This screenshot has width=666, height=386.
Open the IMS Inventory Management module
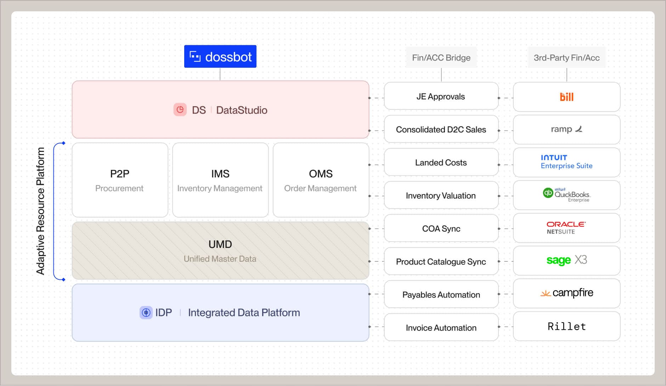pyautogui.click(x=220, y=180)
